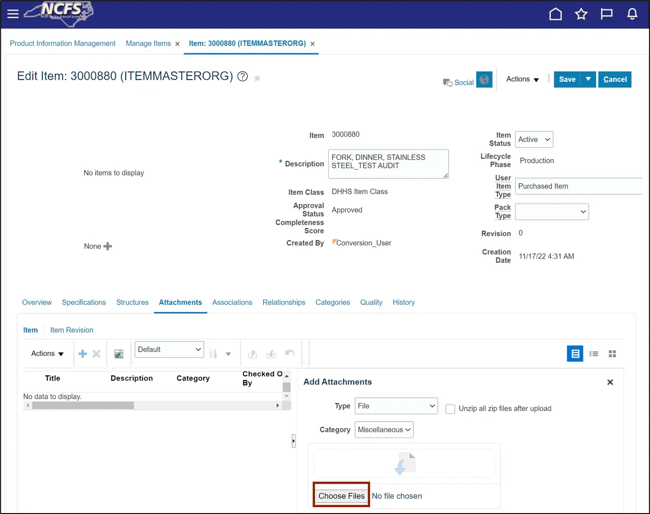The image size is (650, 514).
Task: Click into the Description text field
Action: click(x=387, y=163)
